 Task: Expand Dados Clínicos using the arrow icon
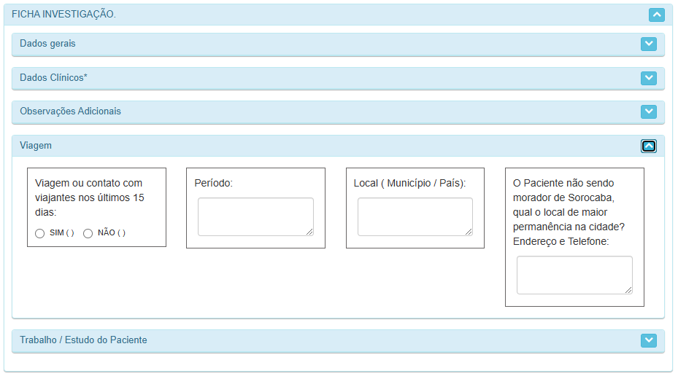pyautogui.click(x=648, y=77)
